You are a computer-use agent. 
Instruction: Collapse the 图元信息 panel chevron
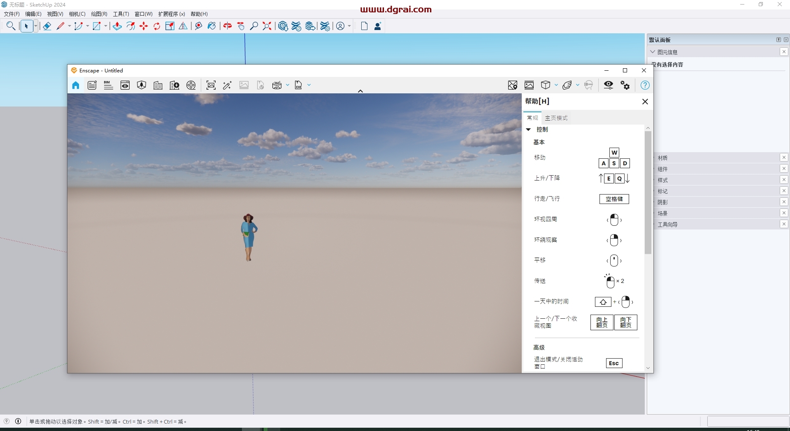point(653,52)
